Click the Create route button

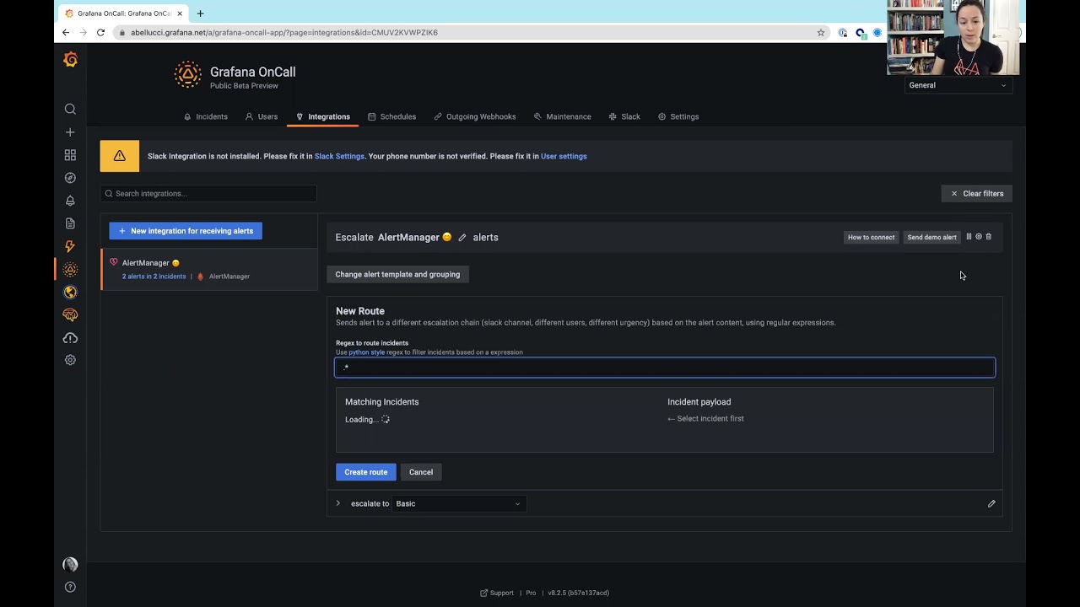(366, 472)
